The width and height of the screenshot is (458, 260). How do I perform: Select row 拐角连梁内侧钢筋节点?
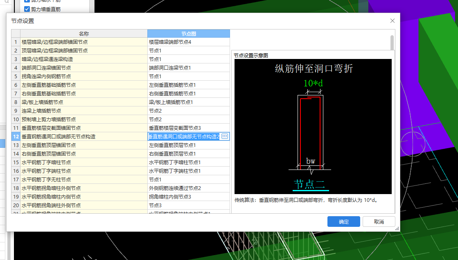click(84, 77)
